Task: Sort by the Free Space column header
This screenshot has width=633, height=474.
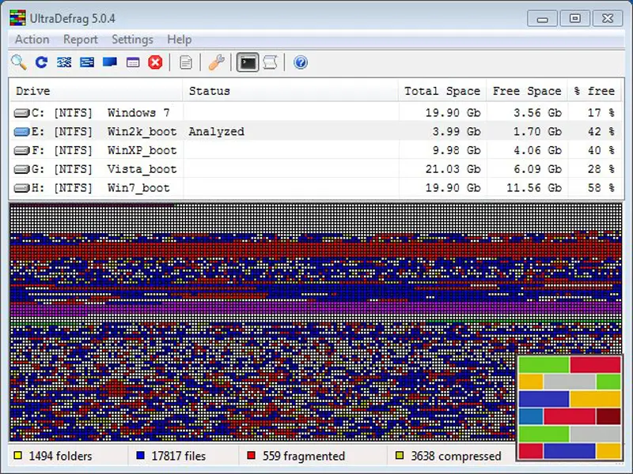Action: pyautogui.click(x=526, y=91)
